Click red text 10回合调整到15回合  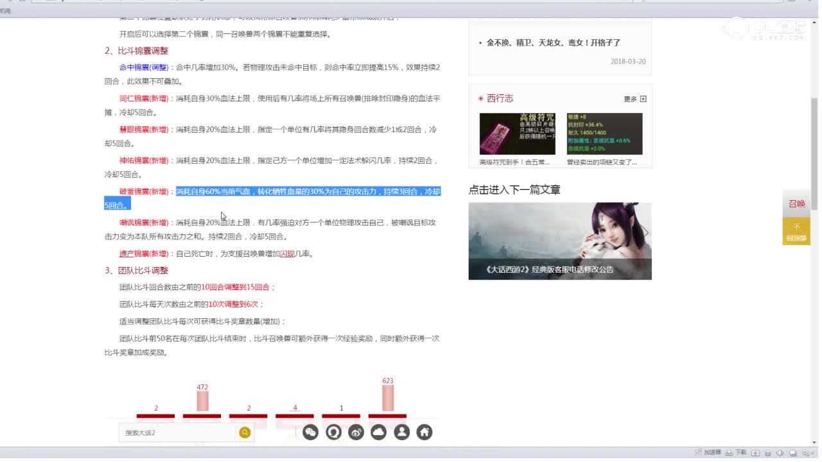(235, 287)
